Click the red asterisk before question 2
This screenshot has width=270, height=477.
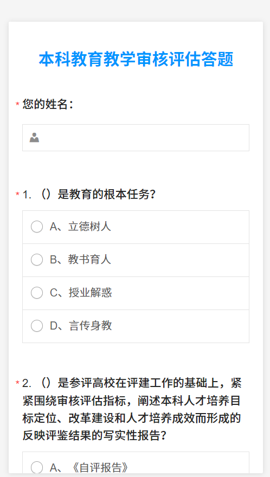(18, 383)
